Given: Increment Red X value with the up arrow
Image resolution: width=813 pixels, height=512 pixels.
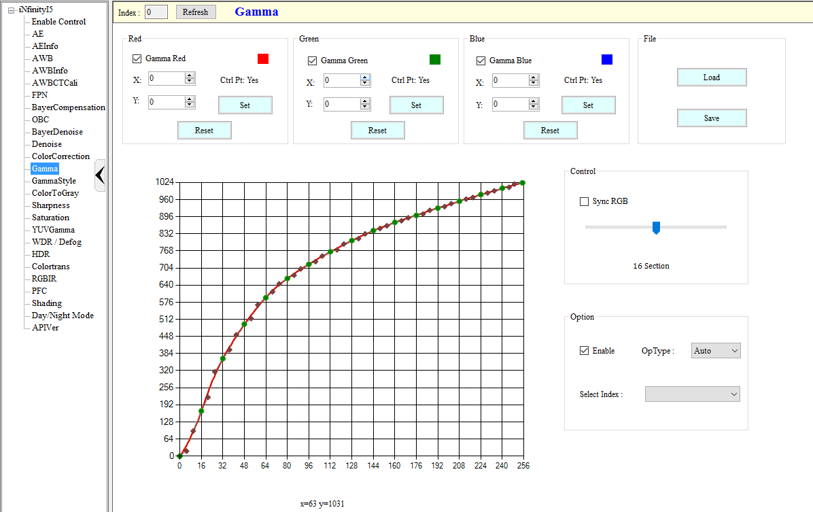Looking at the screenshot, I should [x=188, y=76].
